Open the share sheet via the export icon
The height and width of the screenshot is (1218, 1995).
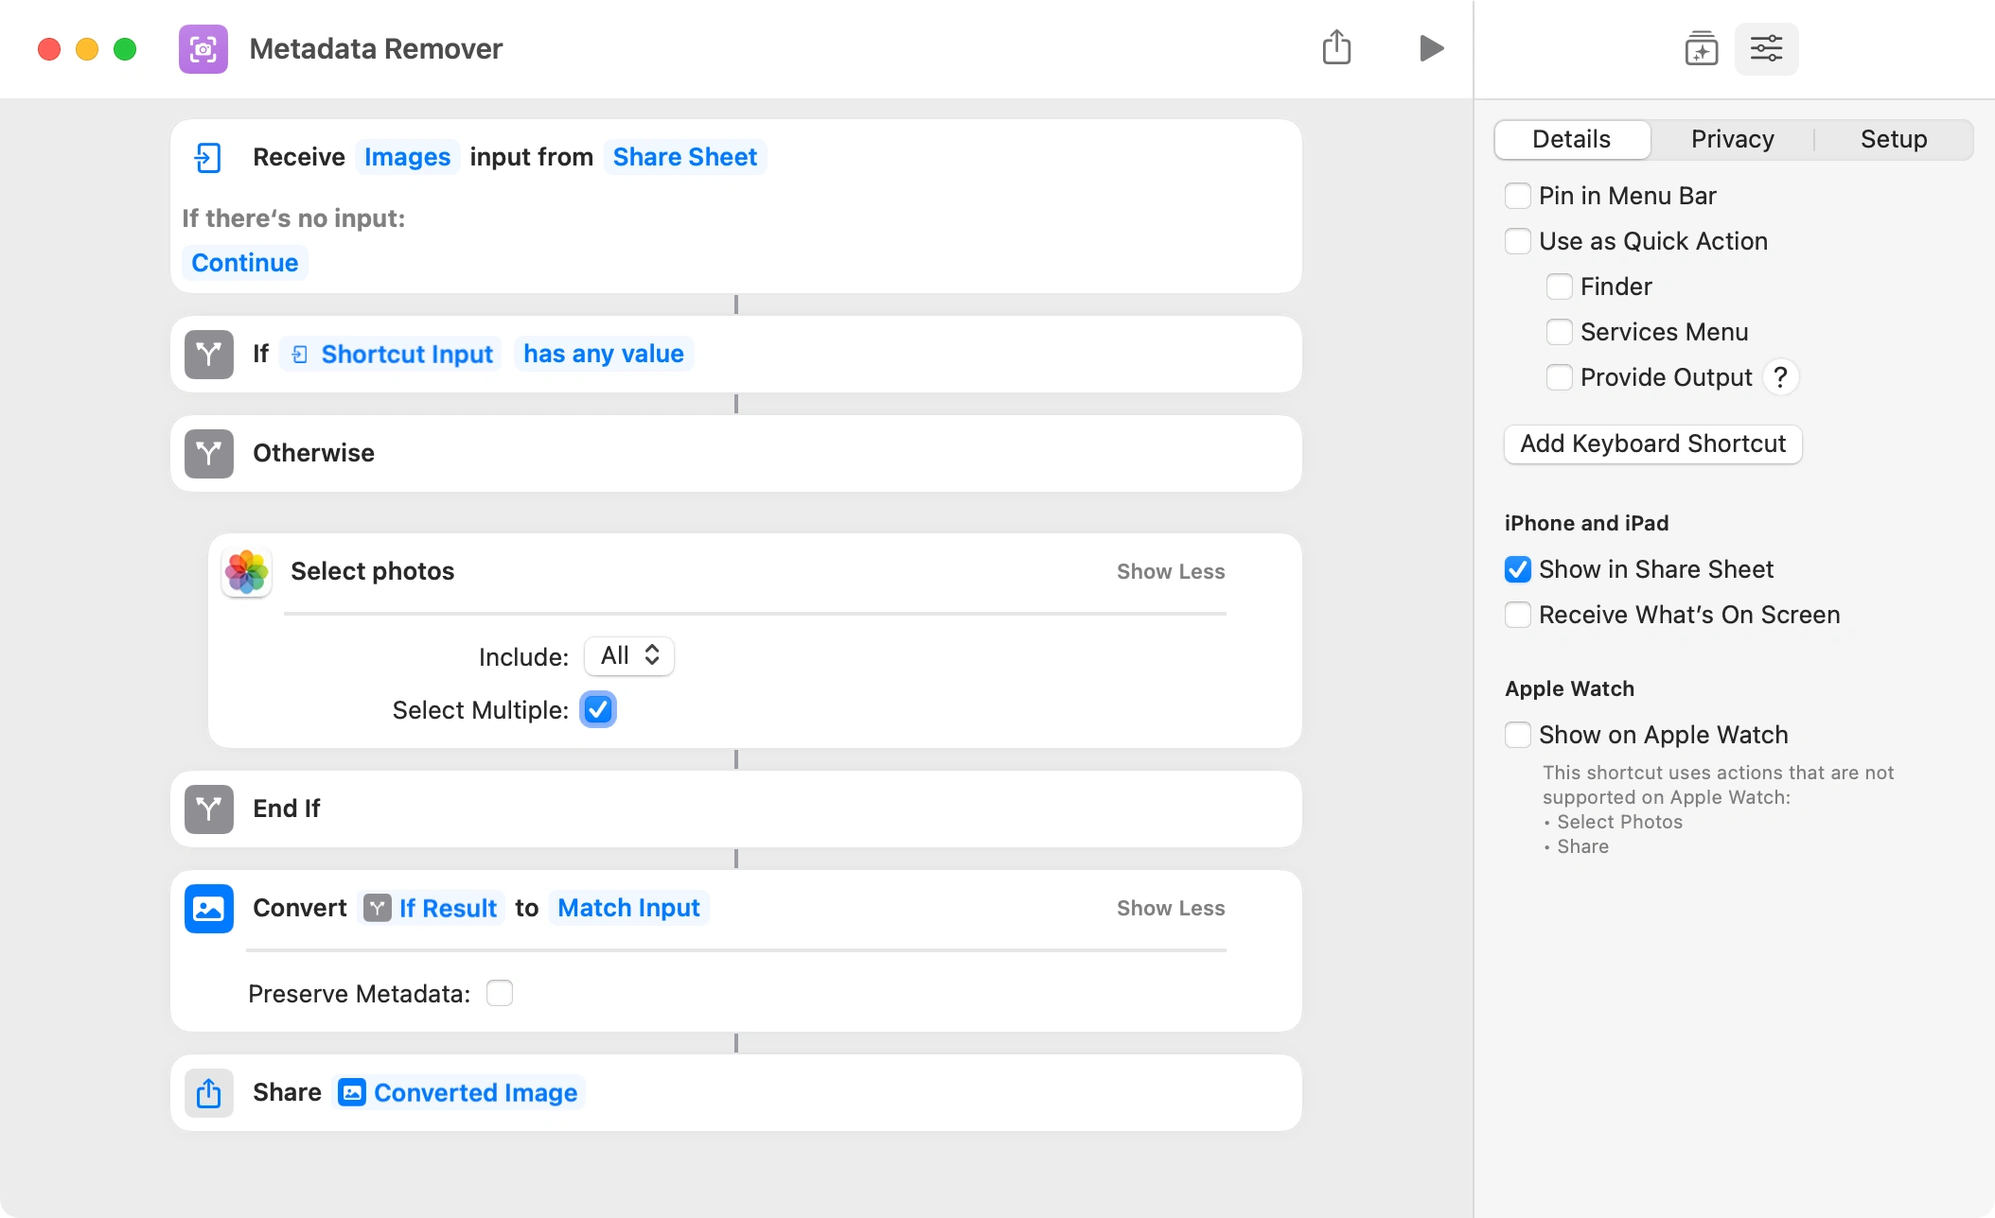[1336, 47]
